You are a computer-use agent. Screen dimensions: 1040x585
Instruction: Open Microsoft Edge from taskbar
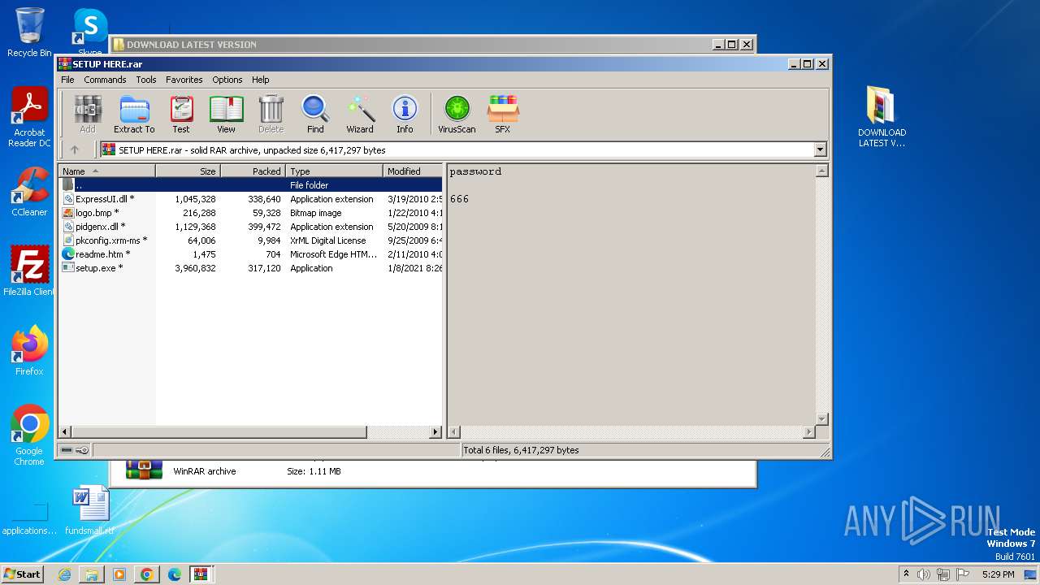(175, 574)
